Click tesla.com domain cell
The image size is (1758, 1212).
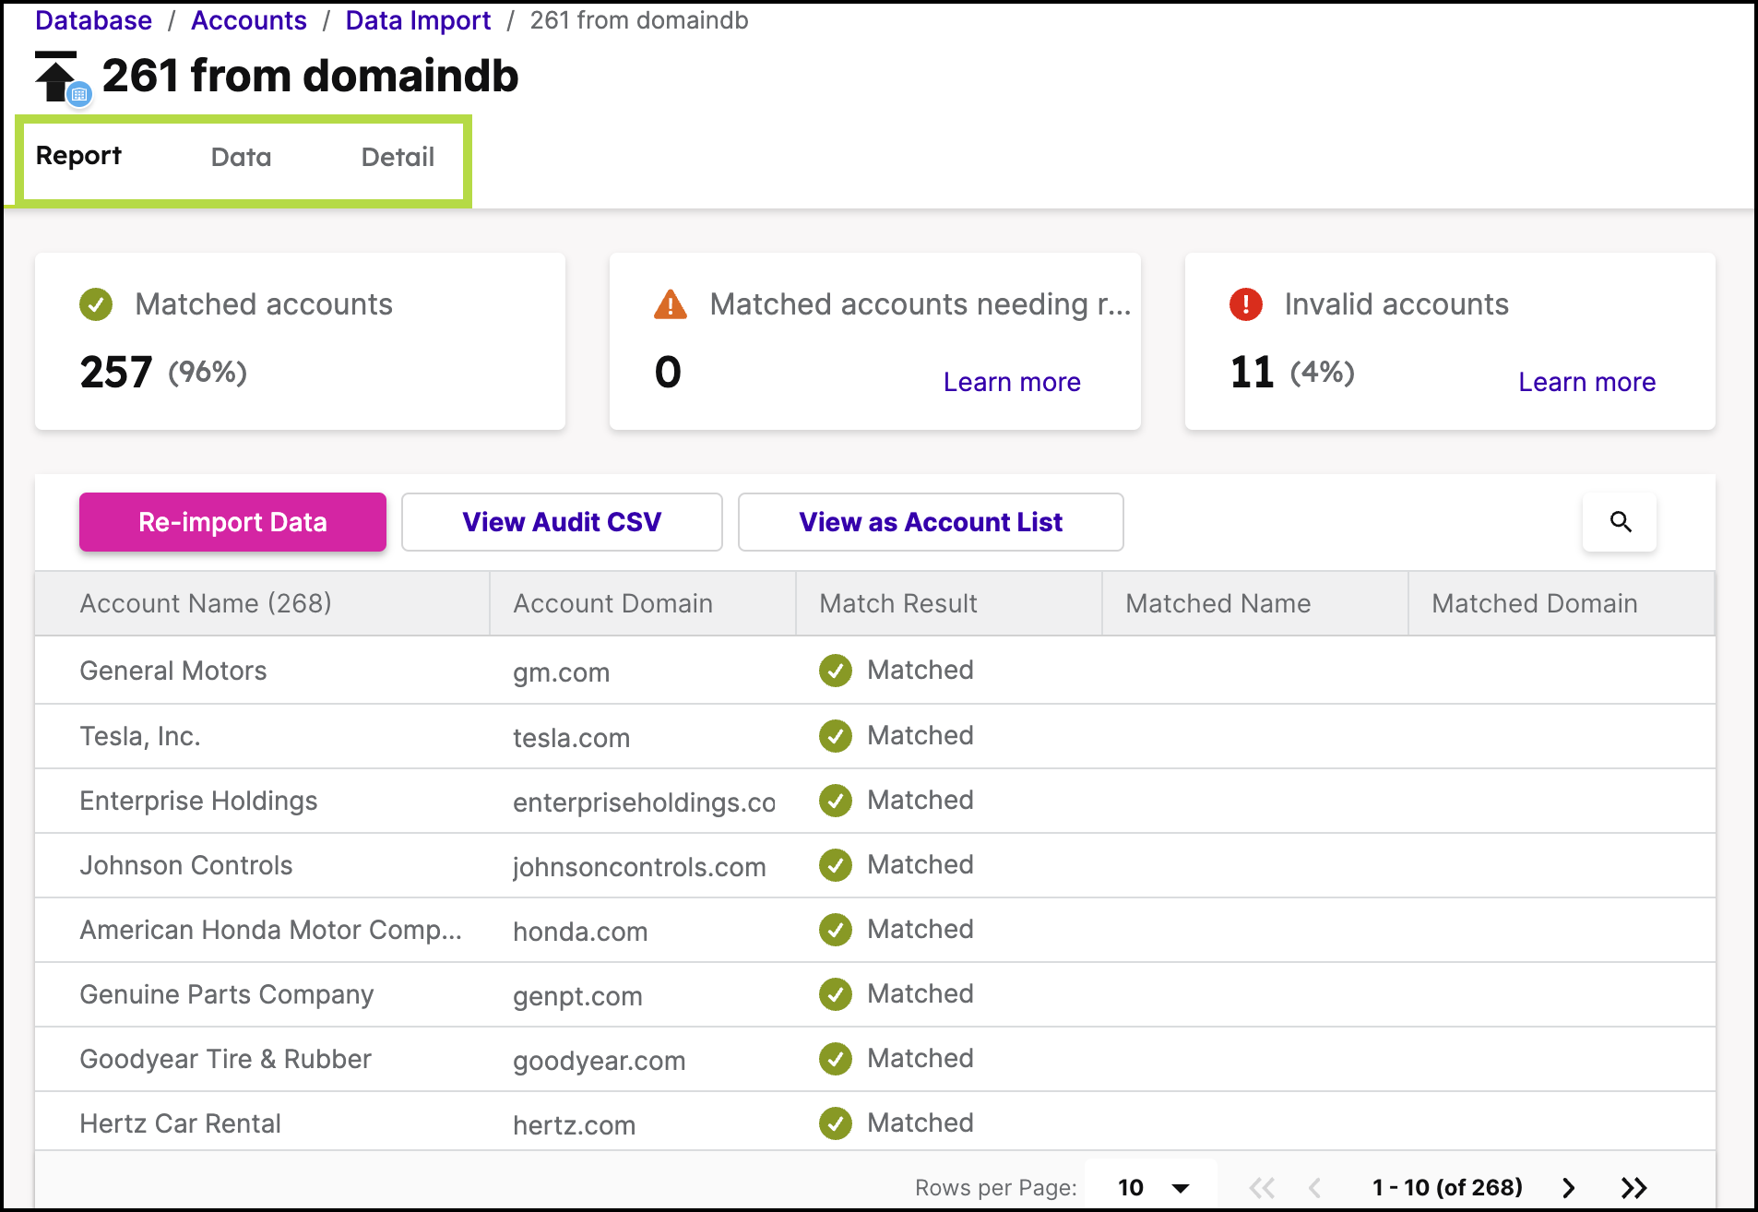(572, 738)
